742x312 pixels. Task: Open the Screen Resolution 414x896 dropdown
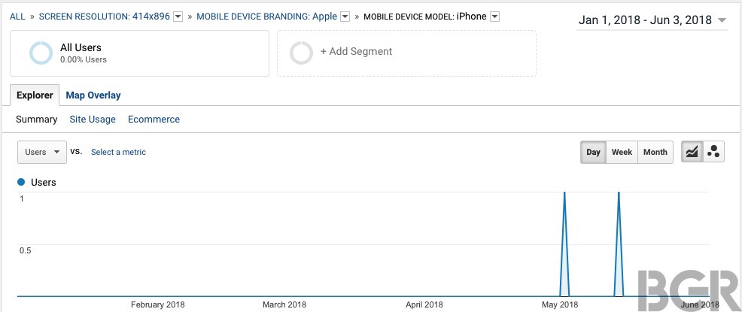178,17
